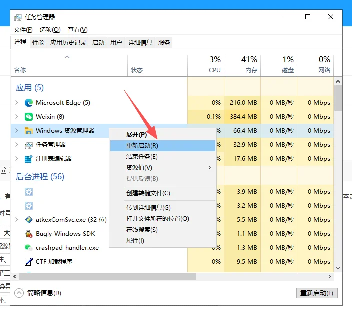
Task: Click the horizontal scrollbar left arrow
Action: click(15, 276)
